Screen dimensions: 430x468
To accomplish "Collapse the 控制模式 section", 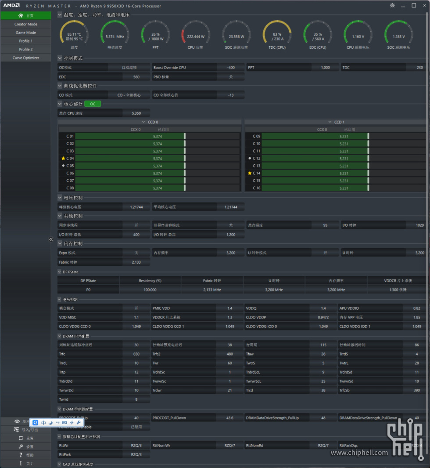I will coord(60,58).
